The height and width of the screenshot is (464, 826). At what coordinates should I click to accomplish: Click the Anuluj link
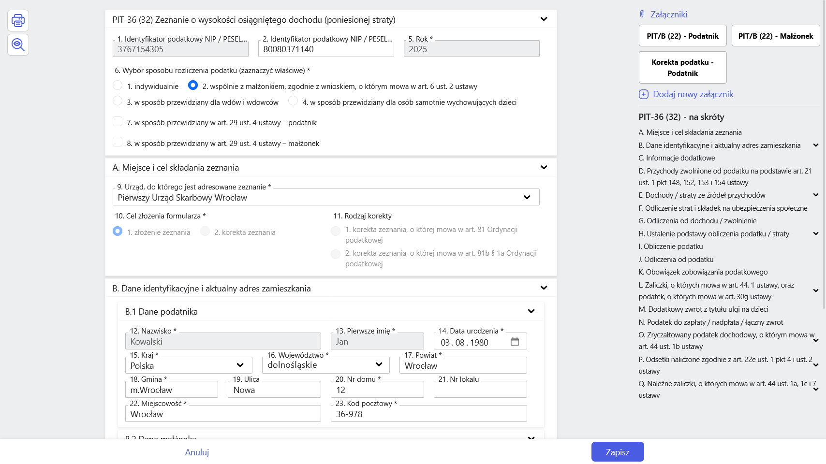coord(197,452)
